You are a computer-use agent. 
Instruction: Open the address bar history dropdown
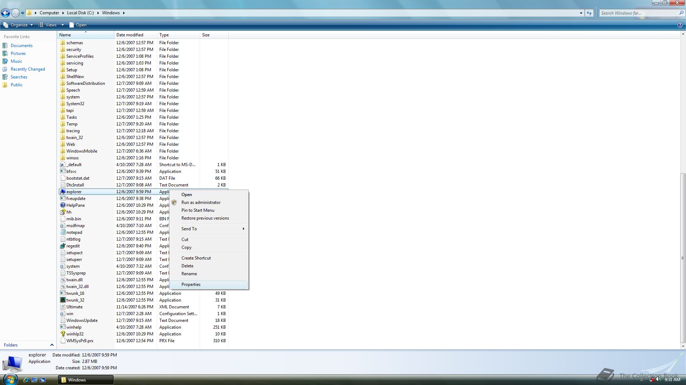click(581, 13)
